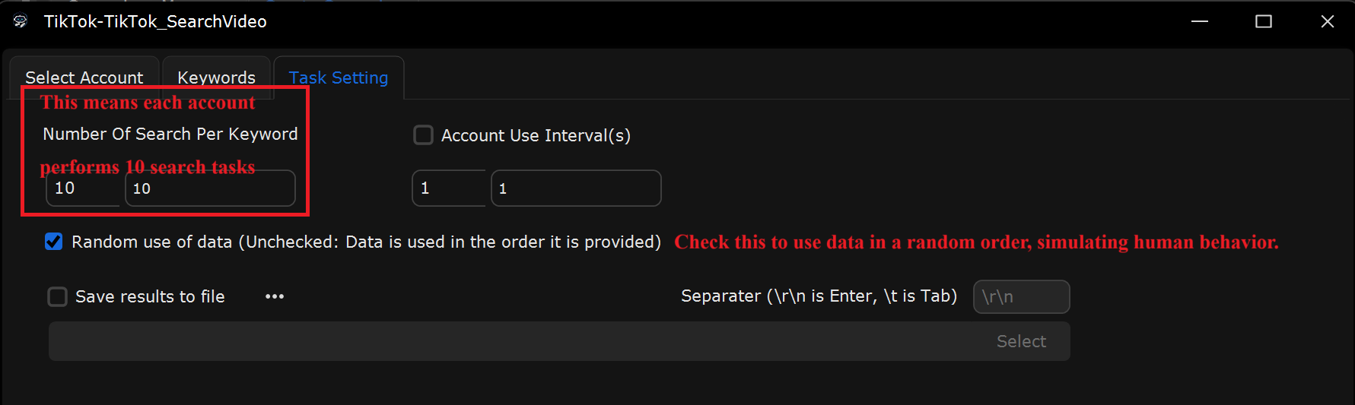Select the Task Setting tab
The width and height of the screenshot is (1355, 405).
click(x=339, y=78)
